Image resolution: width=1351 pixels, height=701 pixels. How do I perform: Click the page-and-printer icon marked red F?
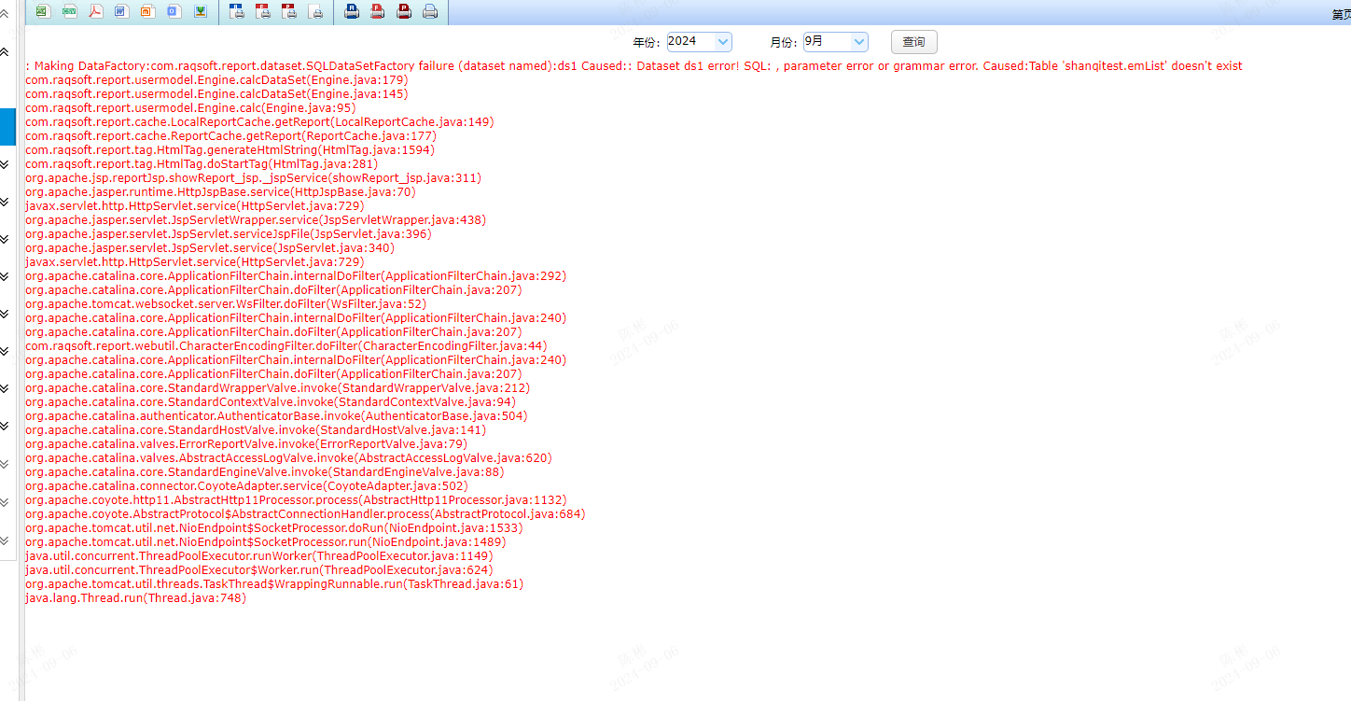click(263, 11)
